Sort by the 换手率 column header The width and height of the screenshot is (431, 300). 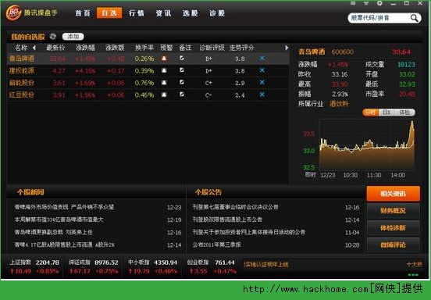144,48
